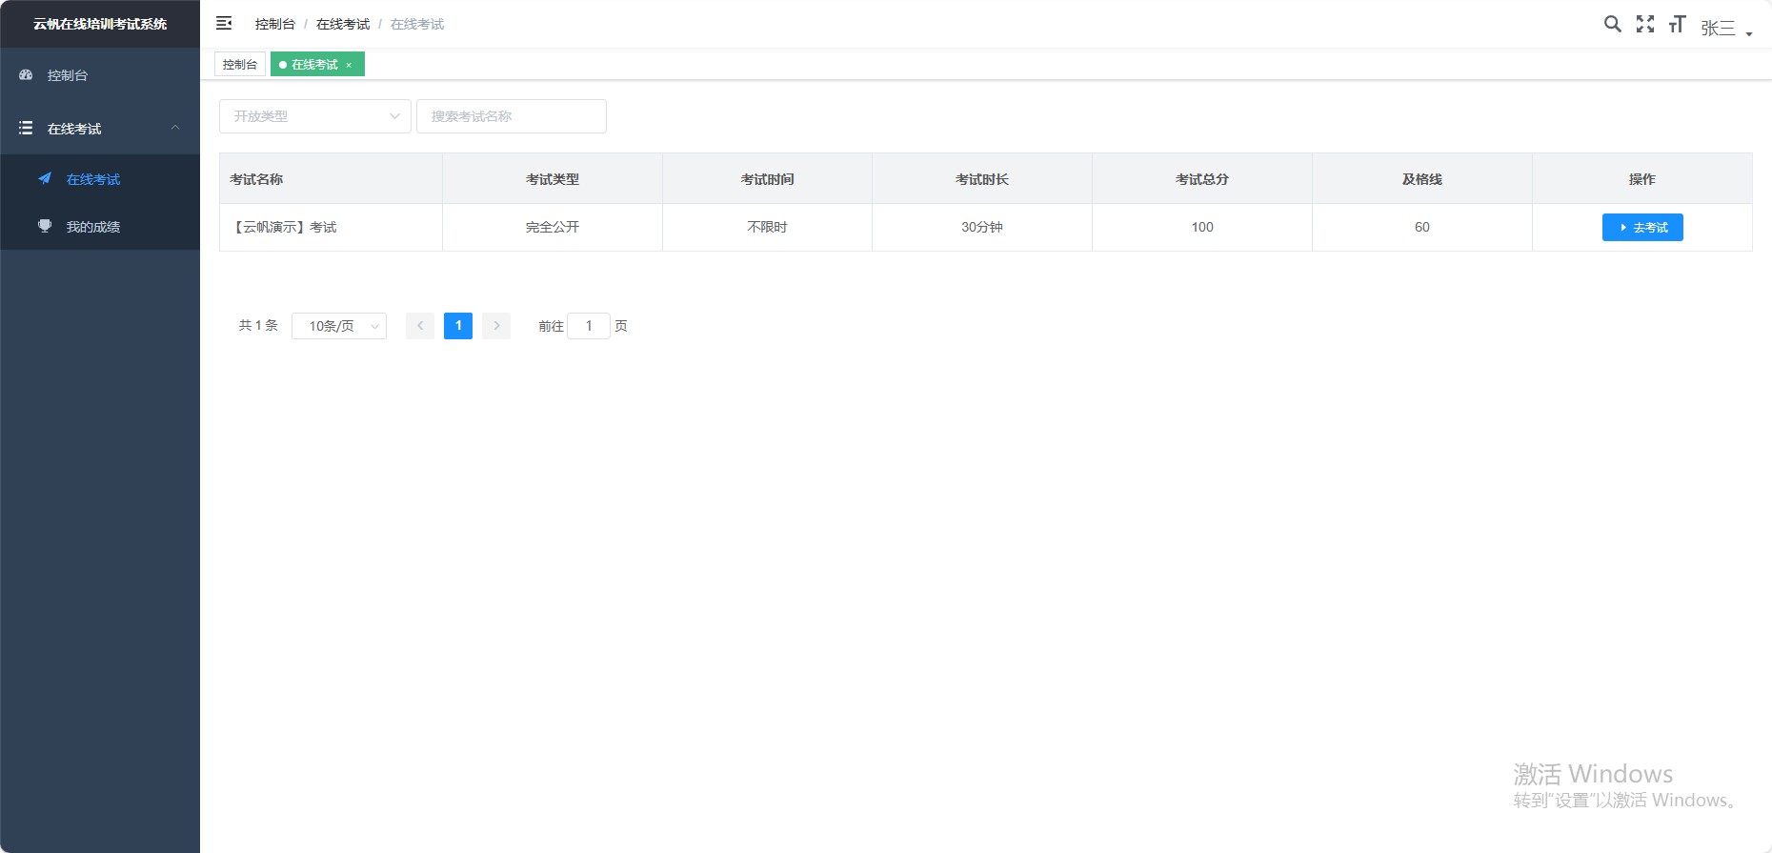Click the middle 在线考试 breadcrumb item

343,24
